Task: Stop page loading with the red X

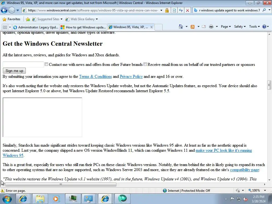Action: click(x=188, y=10)
